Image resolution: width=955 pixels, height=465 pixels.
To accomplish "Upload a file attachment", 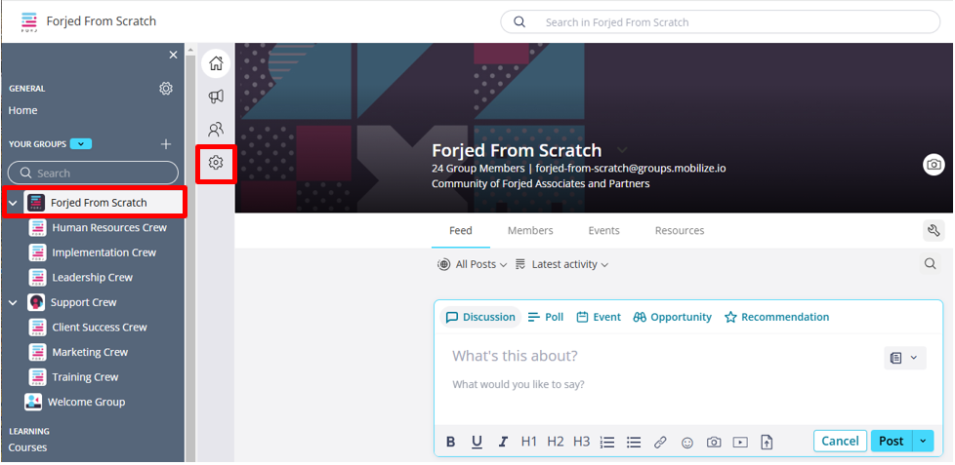I will click(x=767, y=443).
